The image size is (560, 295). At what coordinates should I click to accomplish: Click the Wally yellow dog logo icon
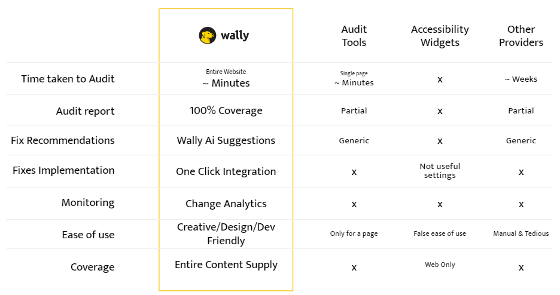click(x=207, y=36)
